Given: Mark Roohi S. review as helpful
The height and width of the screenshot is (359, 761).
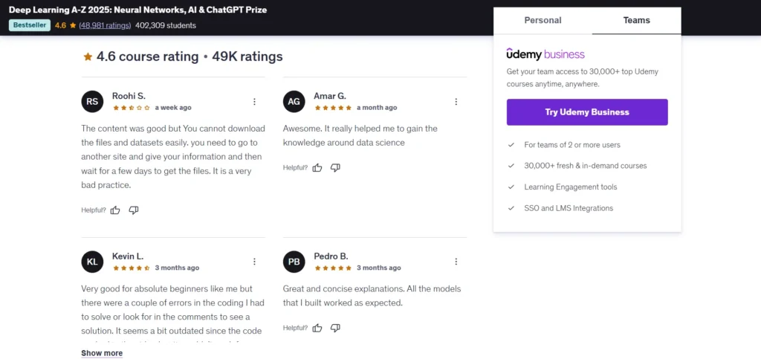Looking at the screenshot, I should tap(115, 210).
